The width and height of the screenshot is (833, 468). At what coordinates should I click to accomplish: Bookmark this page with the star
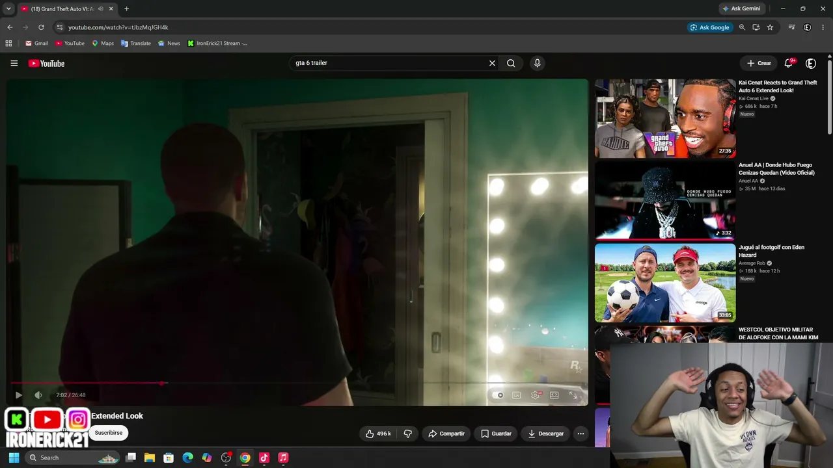(x=771, y=27)
